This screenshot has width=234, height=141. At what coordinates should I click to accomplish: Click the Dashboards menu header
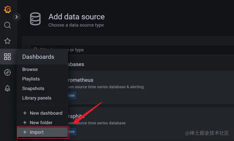point(38,57)
